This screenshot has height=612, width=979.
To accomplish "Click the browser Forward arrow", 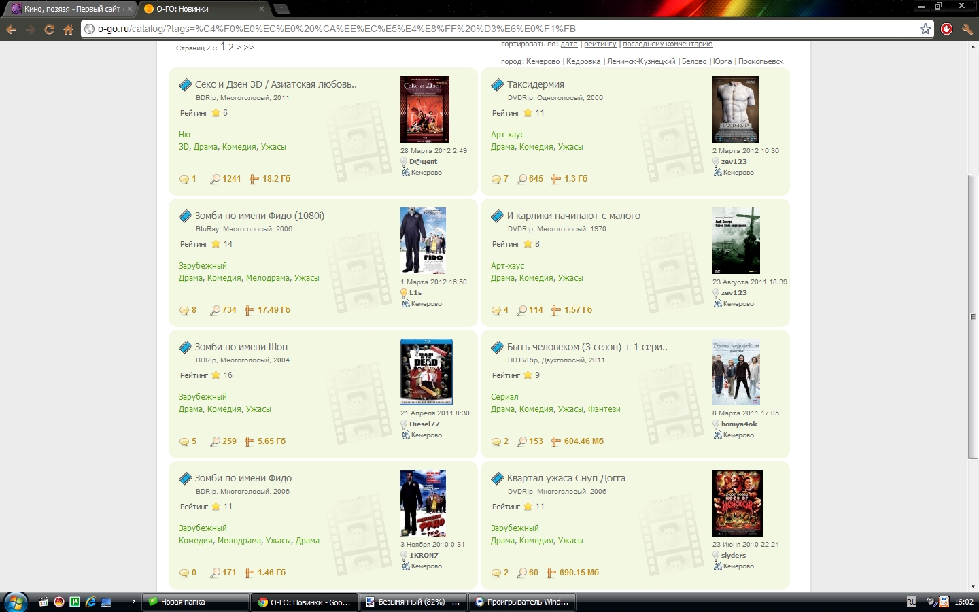I will pos(30,29).
